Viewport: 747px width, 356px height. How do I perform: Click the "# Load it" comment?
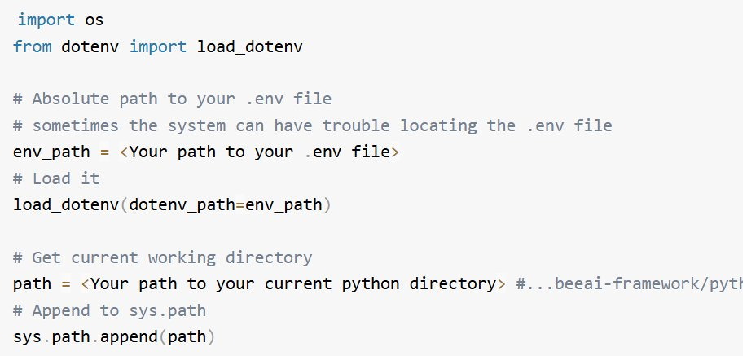(55, 178)
